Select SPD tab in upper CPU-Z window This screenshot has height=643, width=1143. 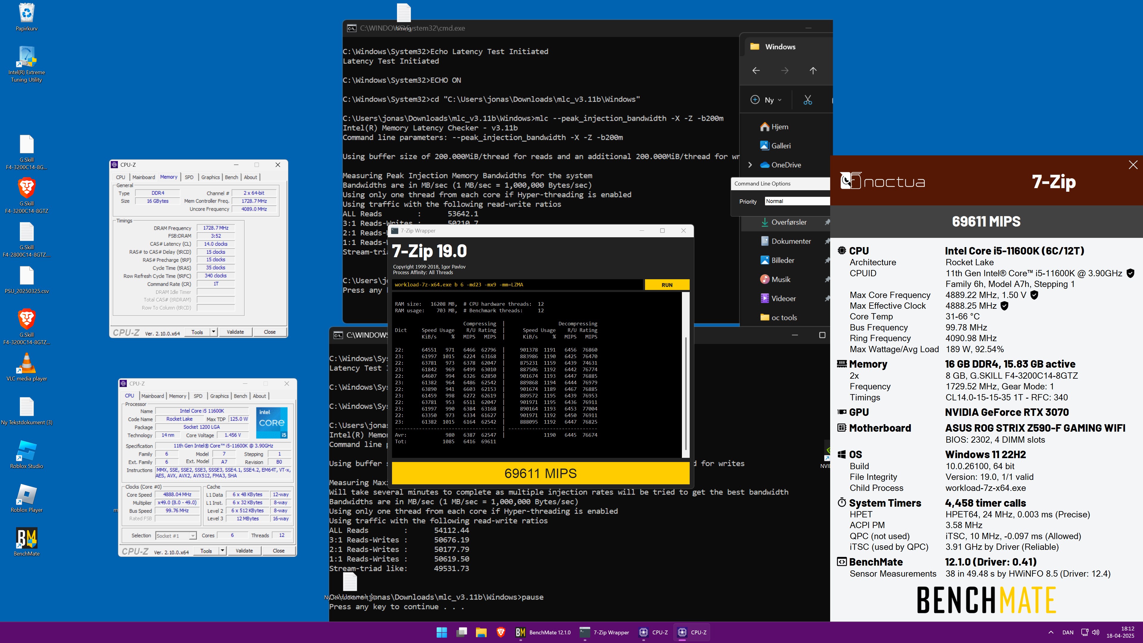click(189, 177)
